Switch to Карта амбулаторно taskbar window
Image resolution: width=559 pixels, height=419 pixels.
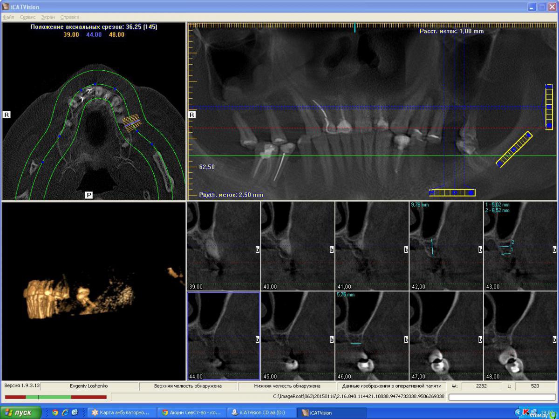(x=120, y=412)
